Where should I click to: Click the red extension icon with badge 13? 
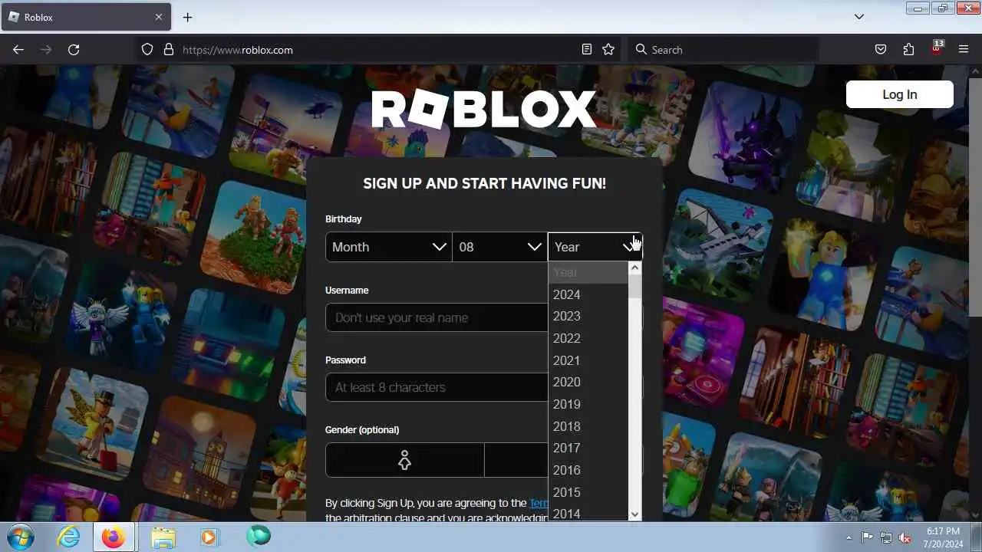936,48
